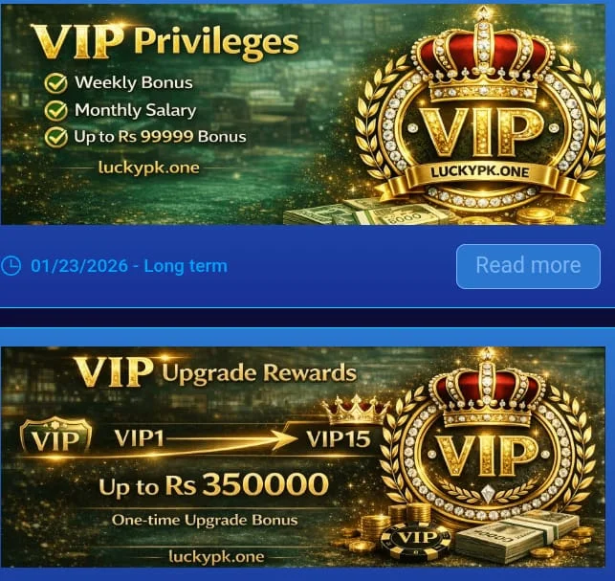
Task: Click the small crown above VIP15
Action: coord(356,410)
